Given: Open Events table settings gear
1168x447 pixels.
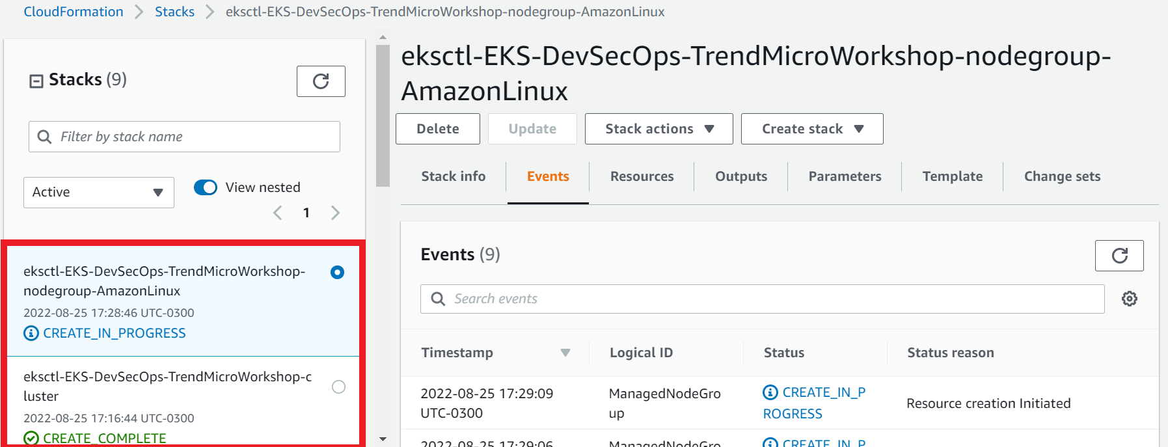Looking at the screenshot, I should (1130, 299).
